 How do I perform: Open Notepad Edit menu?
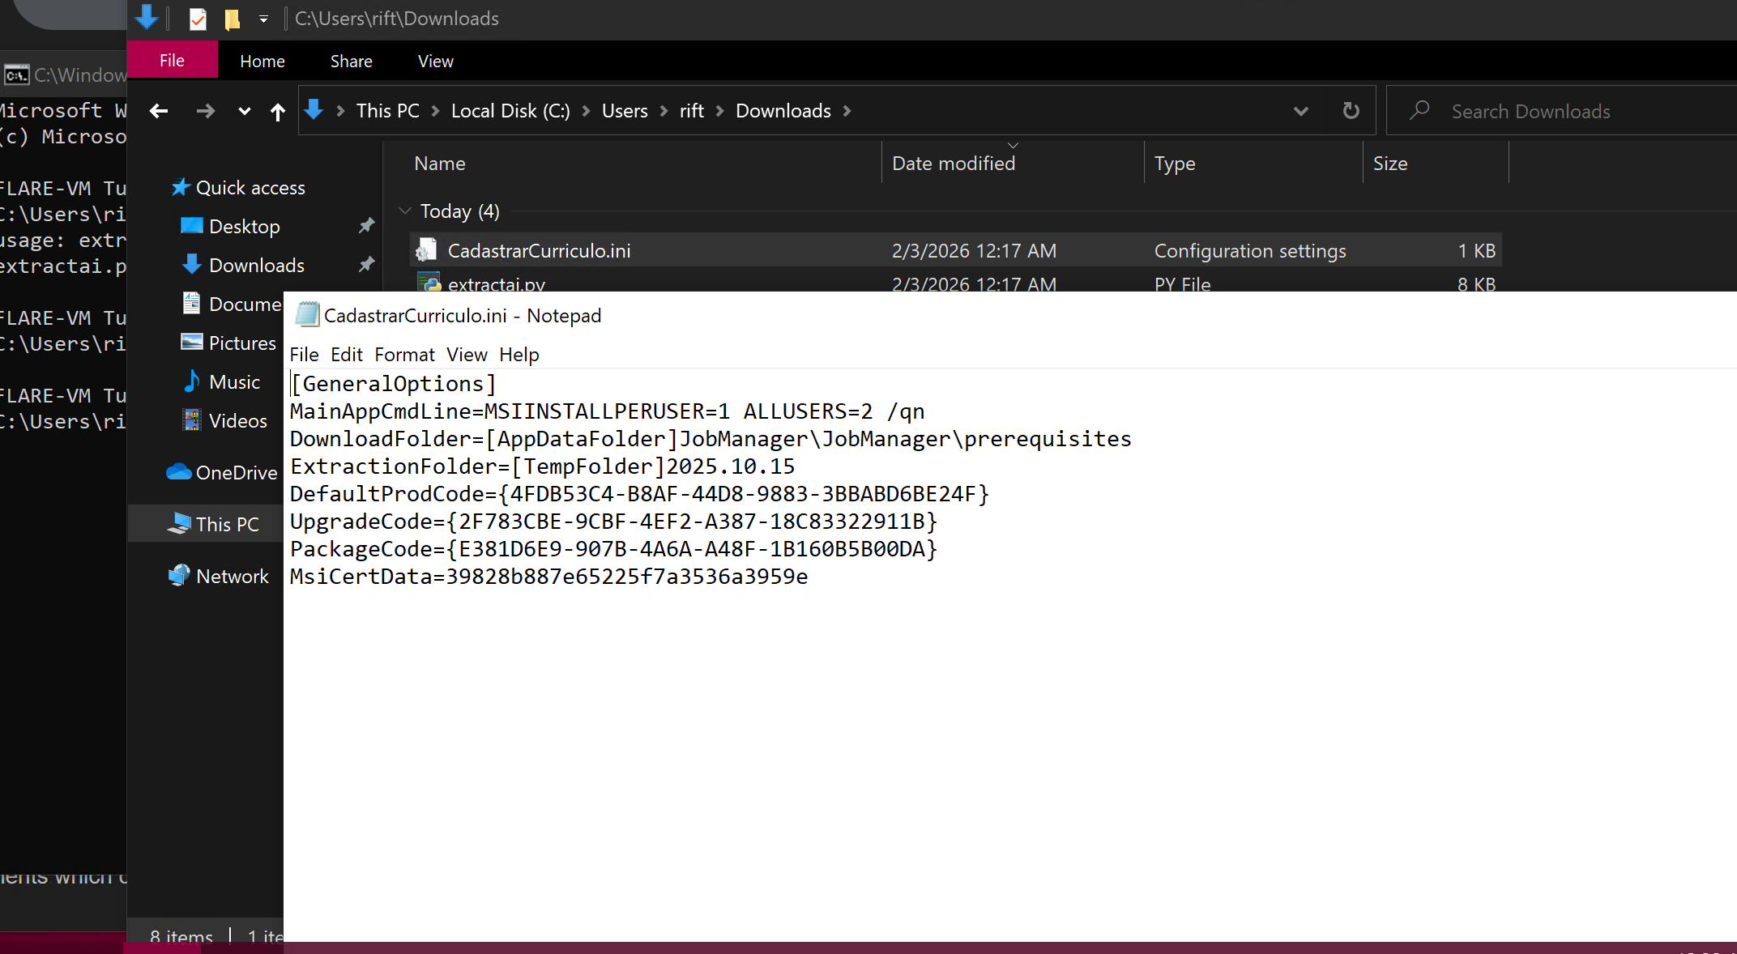[x=346, y=355]
